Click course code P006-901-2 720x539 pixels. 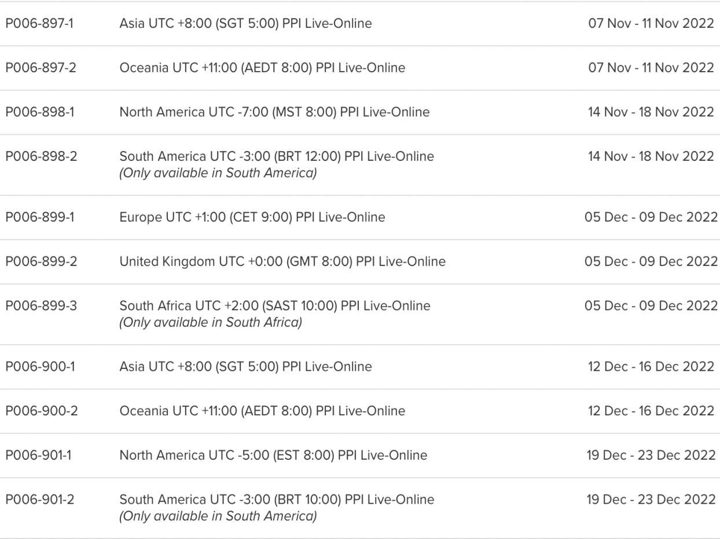click(x=39, y=500)
